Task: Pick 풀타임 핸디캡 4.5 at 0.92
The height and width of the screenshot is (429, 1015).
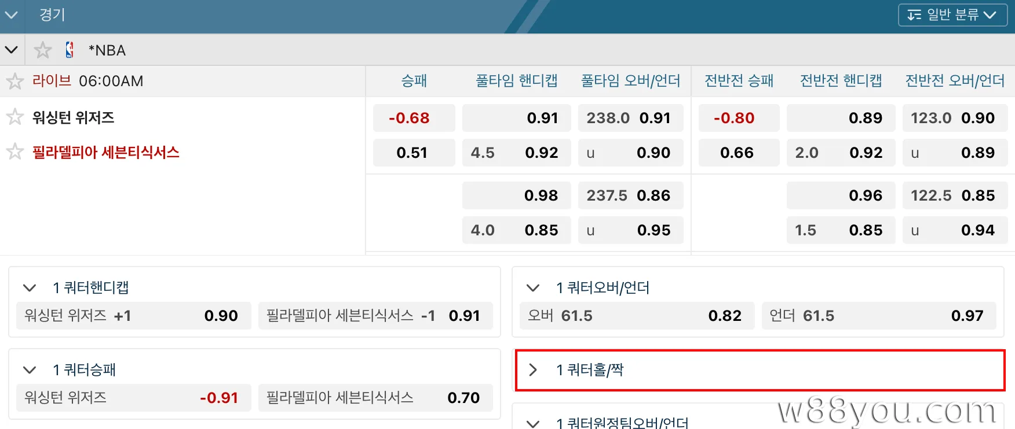Action: (516, 153)
